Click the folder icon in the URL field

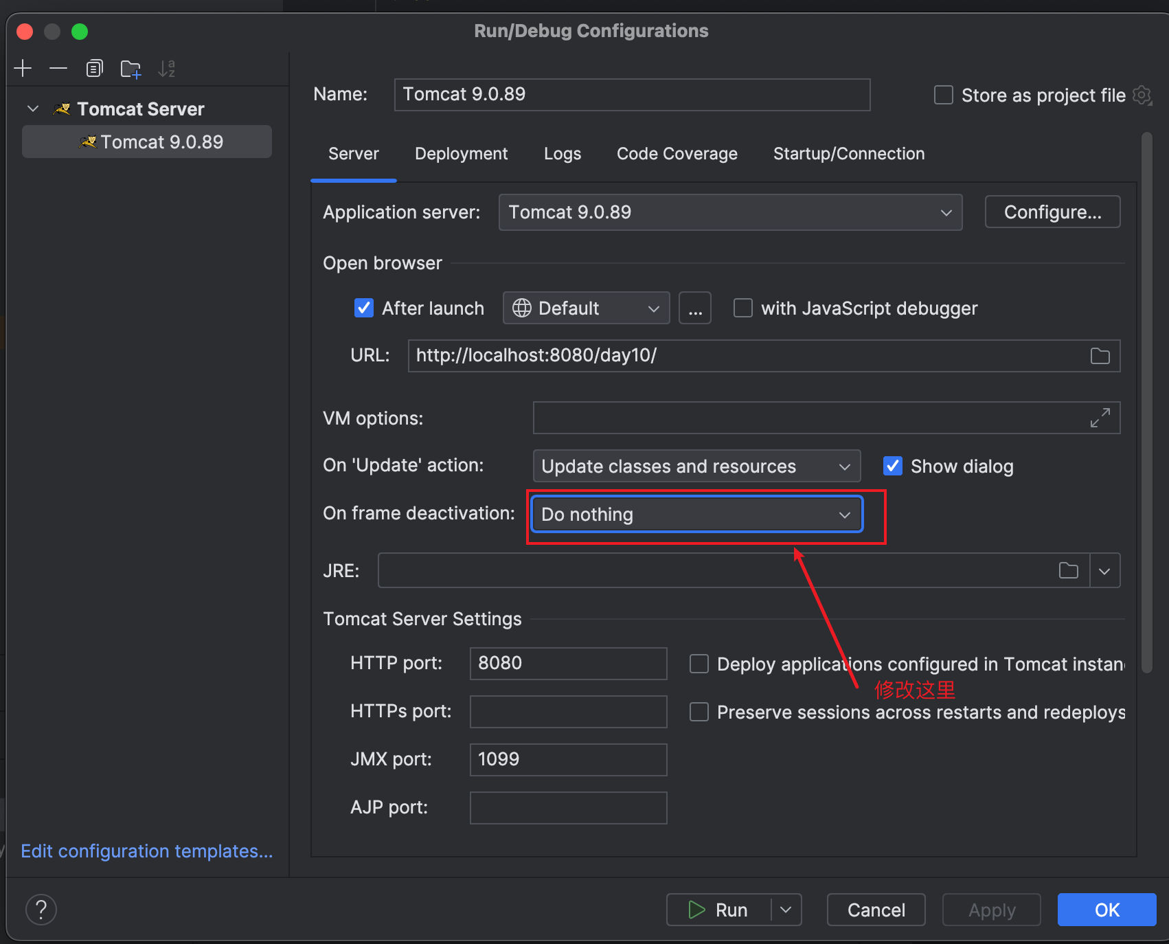(x=1100, y=356)
